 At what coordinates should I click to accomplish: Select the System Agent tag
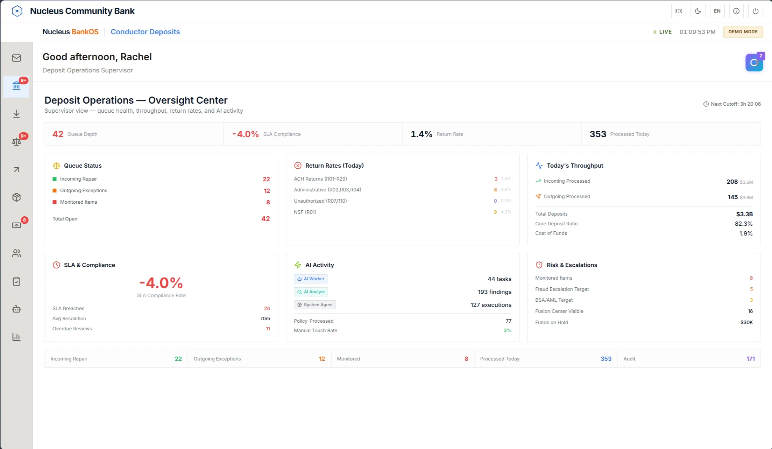pyautogui.click(x=315, y=305)
